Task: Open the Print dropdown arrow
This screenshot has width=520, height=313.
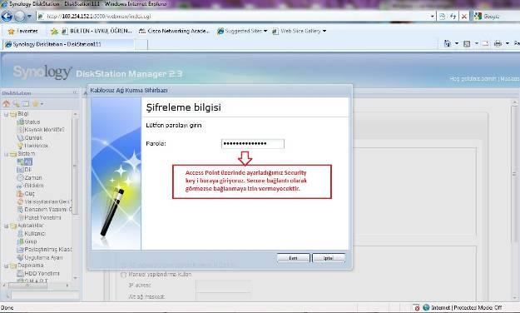Action: 508,43
